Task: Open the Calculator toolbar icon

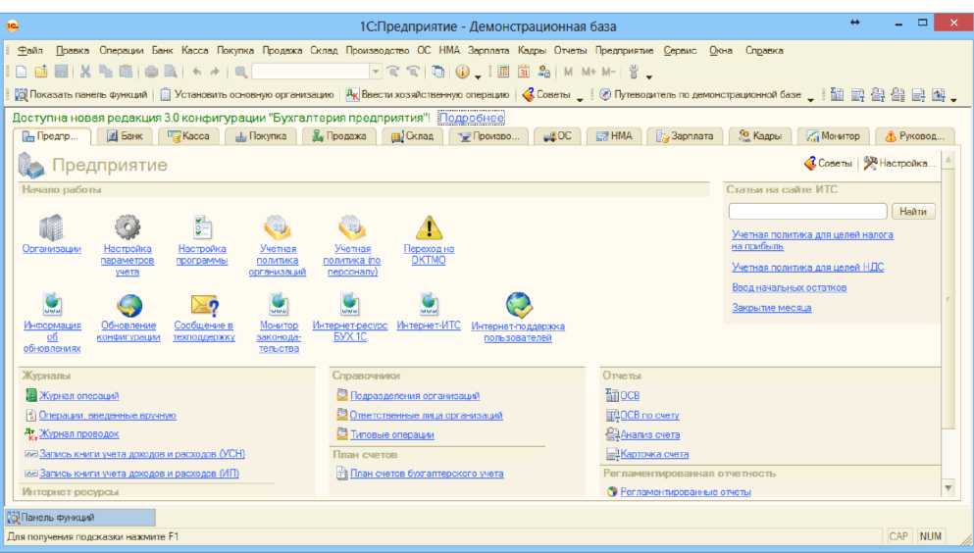Action: coord(503,72)
